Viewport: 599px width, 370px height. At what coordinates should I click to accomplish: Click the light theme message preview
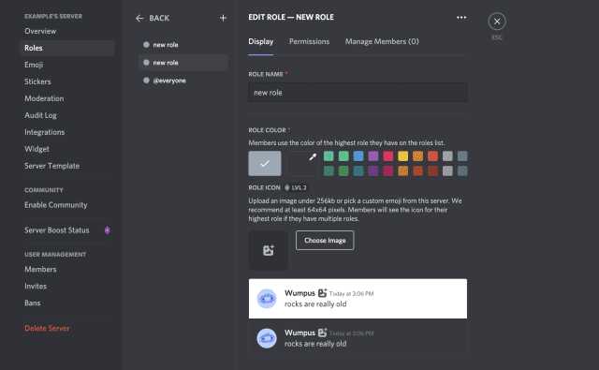pyautogui.click(x=358, y=299)
